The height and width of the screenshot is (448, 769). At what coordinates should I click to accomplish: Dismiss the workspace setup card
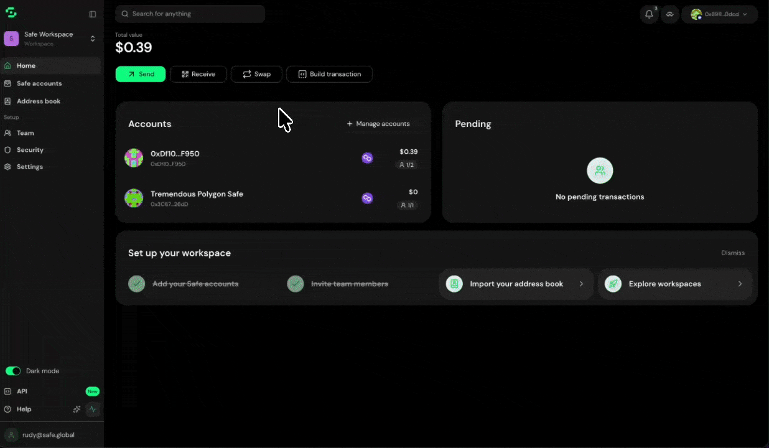[x=733, y=253]
